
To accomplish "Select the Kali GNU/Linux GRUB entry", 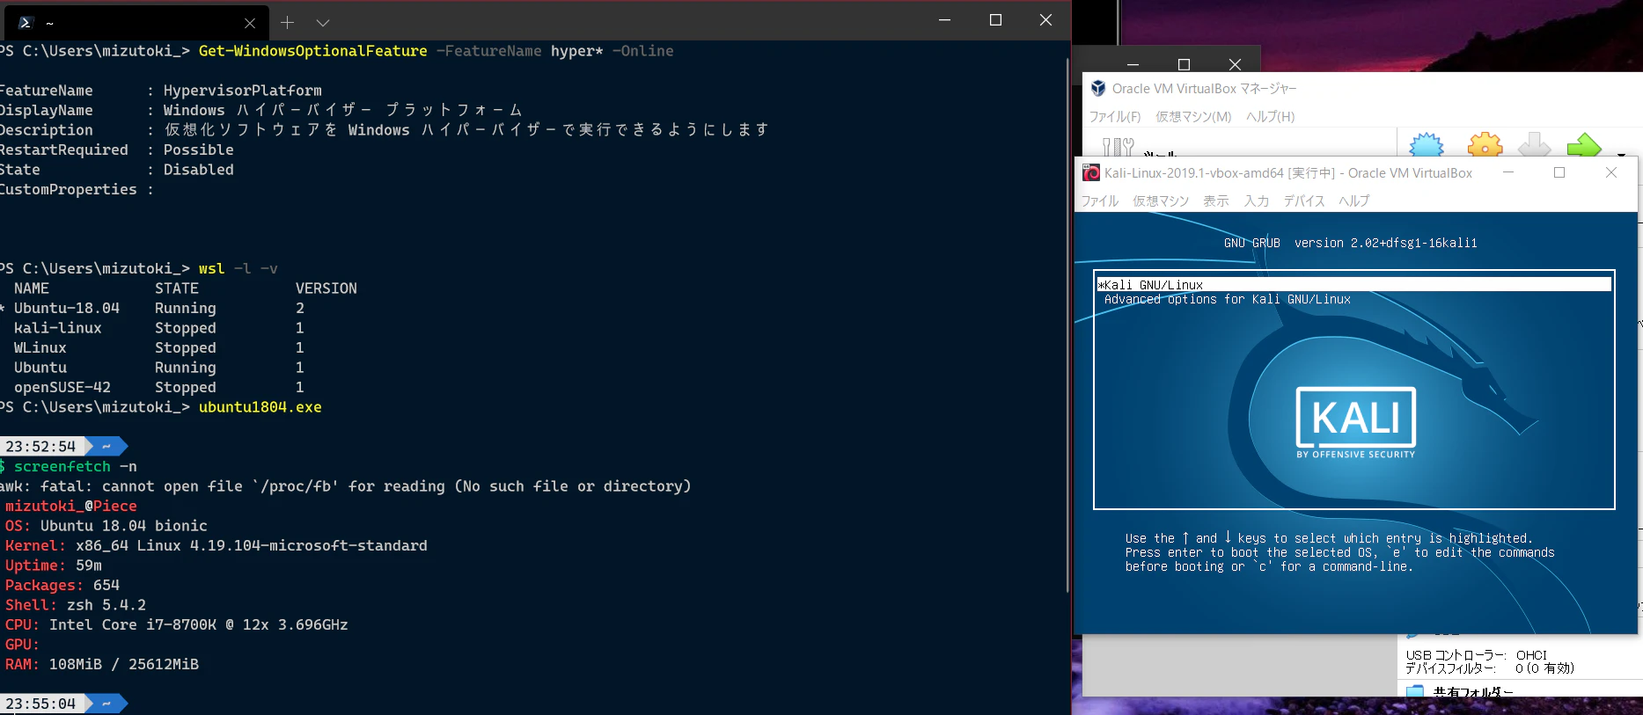I will click(1353, 284).
